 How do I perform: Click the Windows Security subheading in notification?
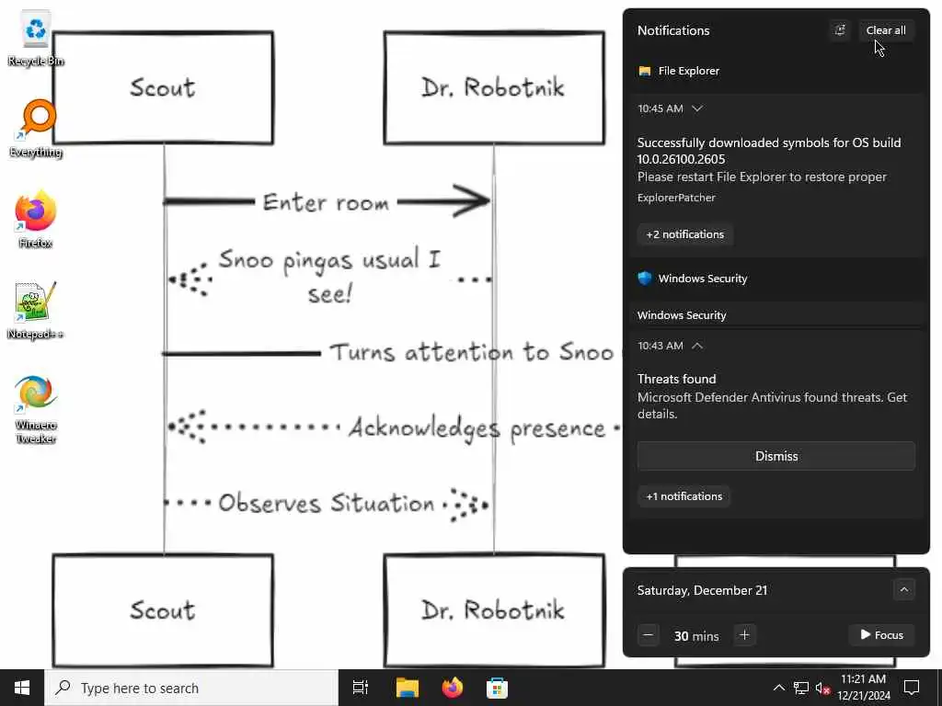[x=682, y=315]
